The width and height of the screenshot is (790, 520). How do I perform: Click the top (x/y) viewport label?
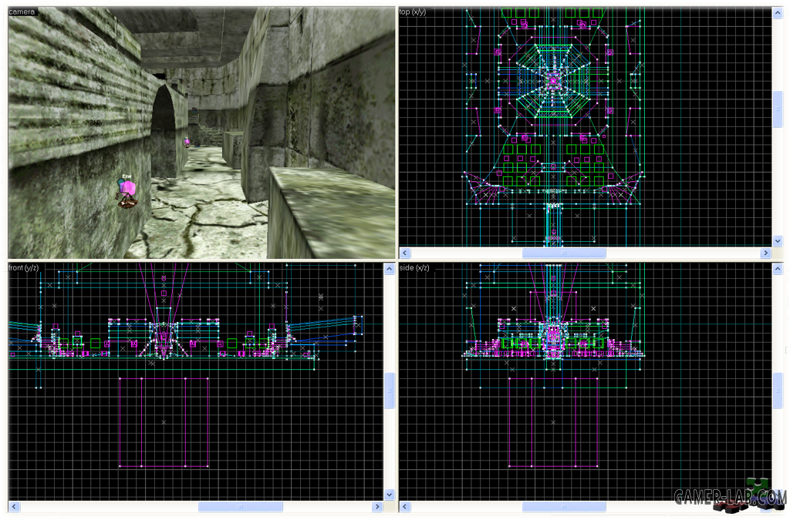(x=412, y=12)
